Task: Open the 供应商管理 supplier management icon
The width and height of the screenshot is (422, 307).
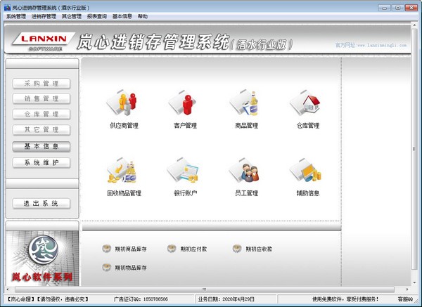Action: point(122,103)
